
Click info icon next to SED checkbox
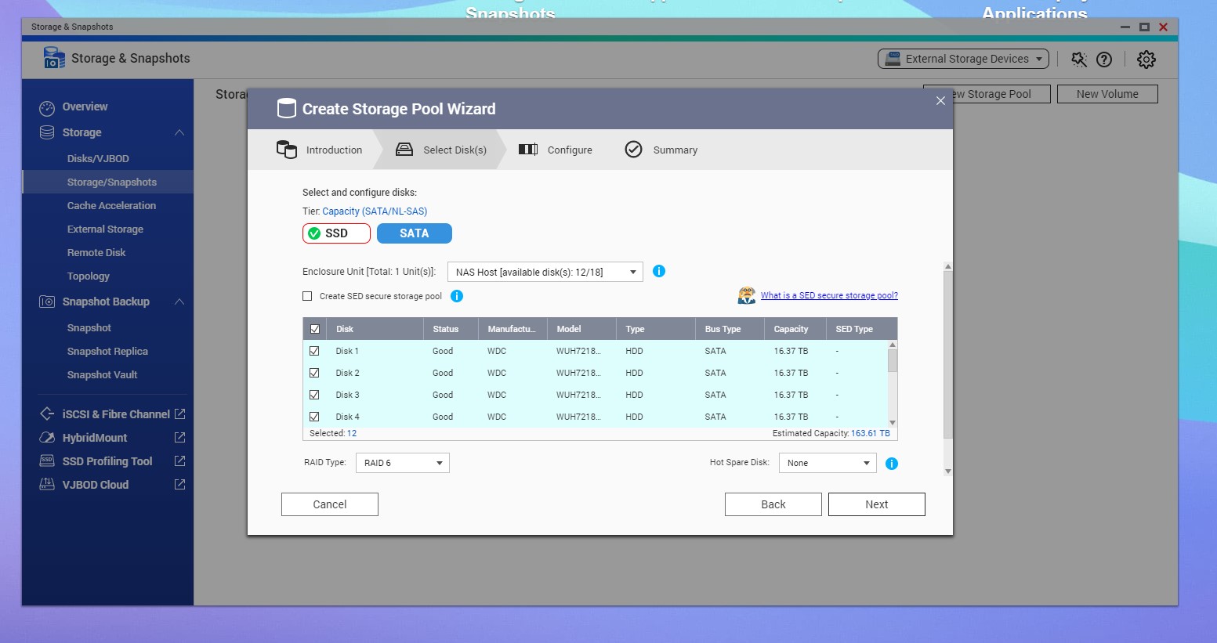(457, 296)
